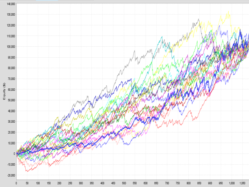
Task: Select the "750" horizontal axis value
Action: [178, 183]
